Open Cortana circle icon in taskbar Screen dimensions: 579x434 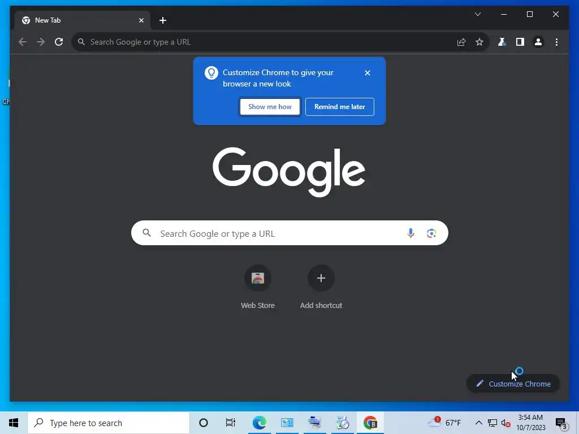coord(204,423)
